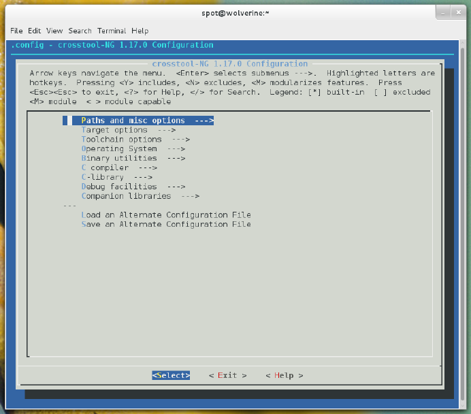Screen dimensions: 471x414
Task: Activate the < Help > dialog button
Action: [x=284, y=375]
